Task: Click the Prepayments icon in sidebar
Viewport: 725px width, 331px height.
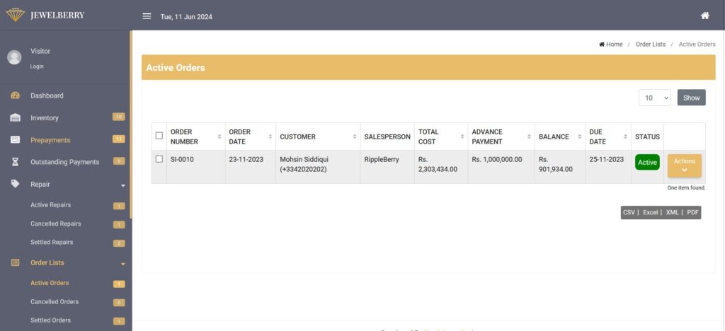Action: pos(15,140)
